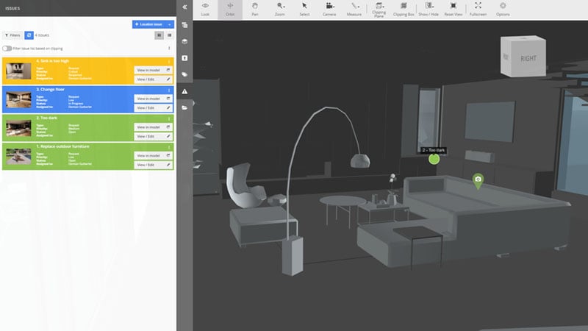Choose the Pan hand tool

tap(254, 10)
